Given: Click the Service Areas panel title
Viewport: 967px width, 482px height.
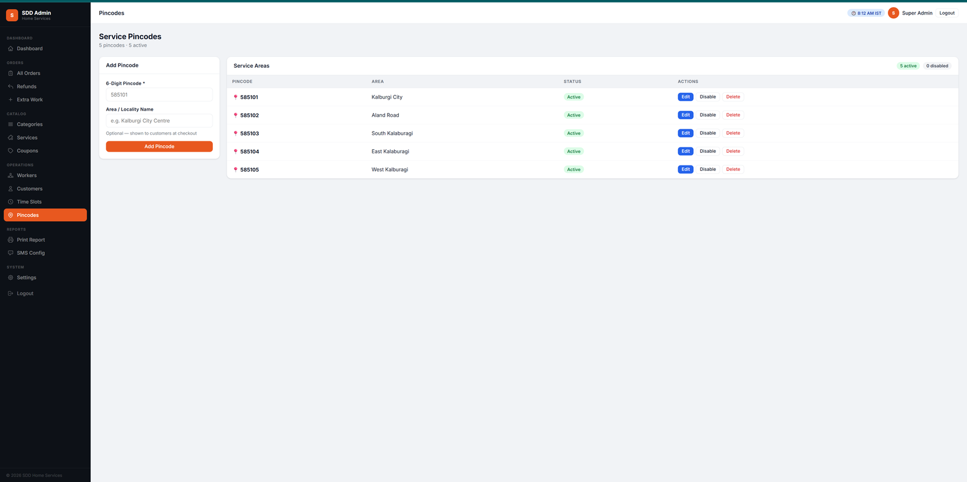Looking at the screenshot, I should [251, 66].
